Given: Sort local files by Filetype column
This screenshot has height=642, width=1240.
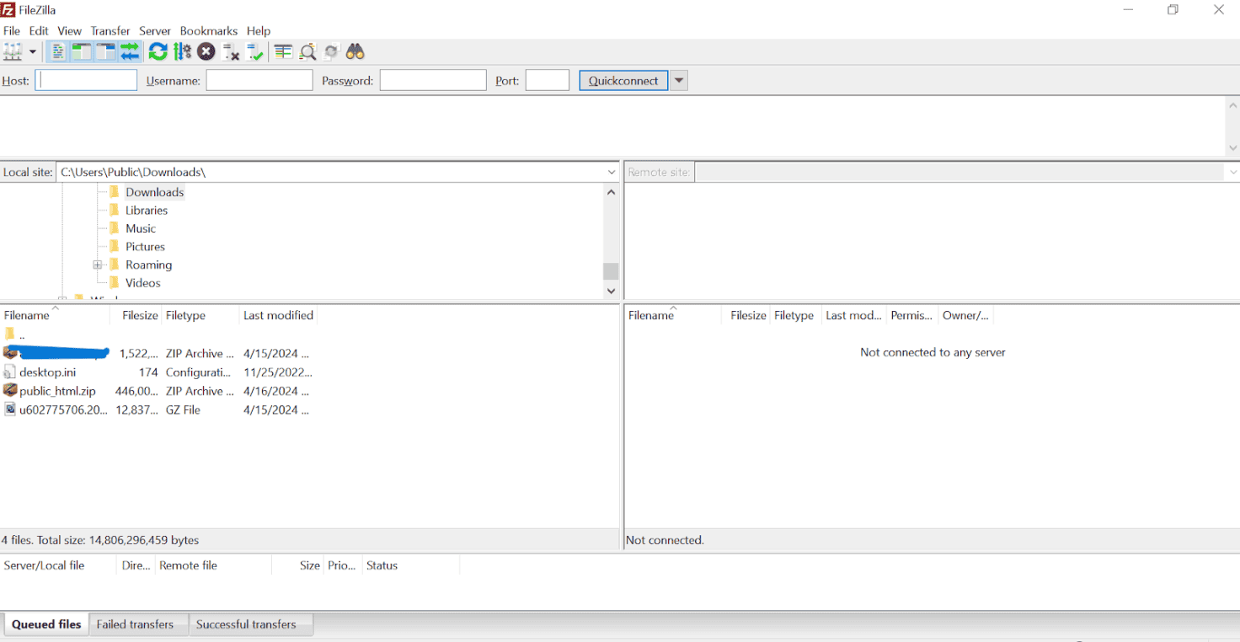Looking at the screenshot, I should [x=200, y=315].
